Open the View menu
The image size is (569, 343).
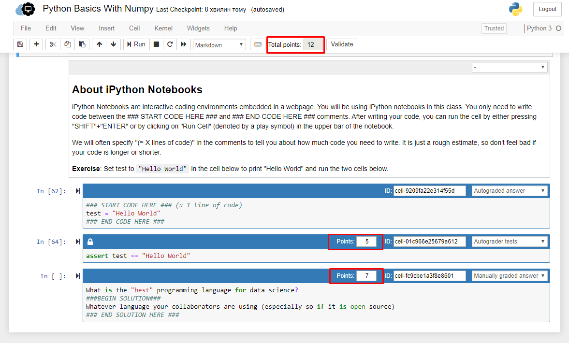[77, 29]
